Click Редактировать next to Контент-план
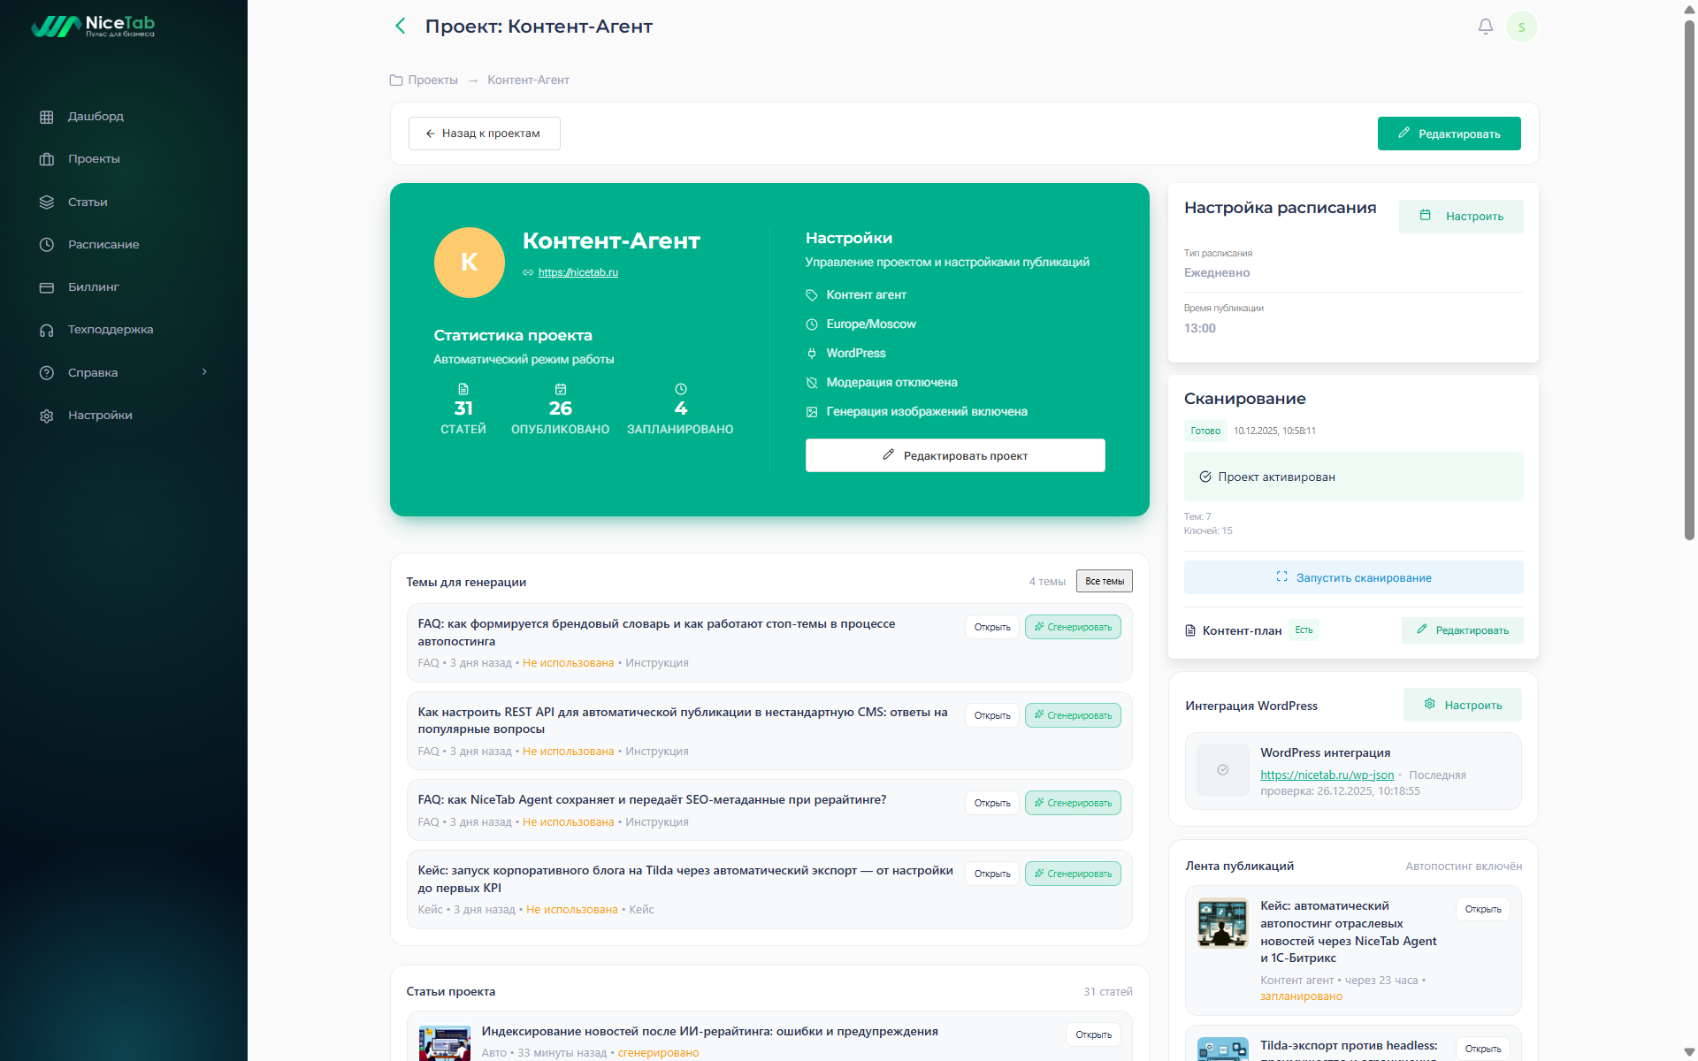 [x=1462, y=630]
